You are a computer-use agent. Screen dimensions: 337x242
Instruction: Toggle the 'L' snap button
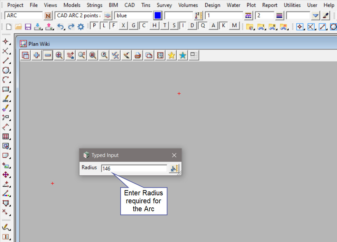click(104, 26)
